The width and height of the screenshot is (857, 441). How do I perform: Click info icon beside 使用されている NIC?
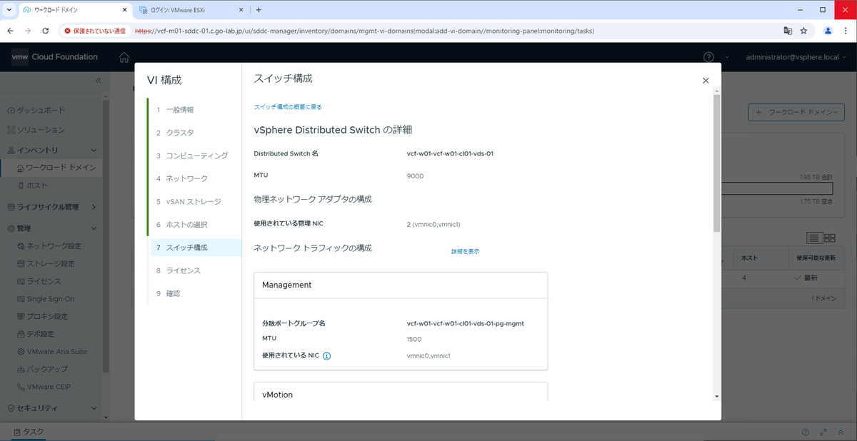[x=326, y=355]
